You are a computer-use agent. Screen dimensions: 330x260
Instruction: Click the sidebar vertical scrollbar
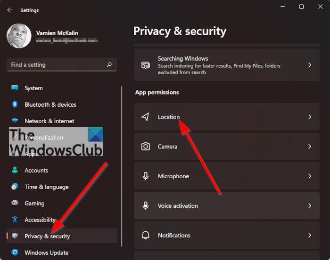122,165
